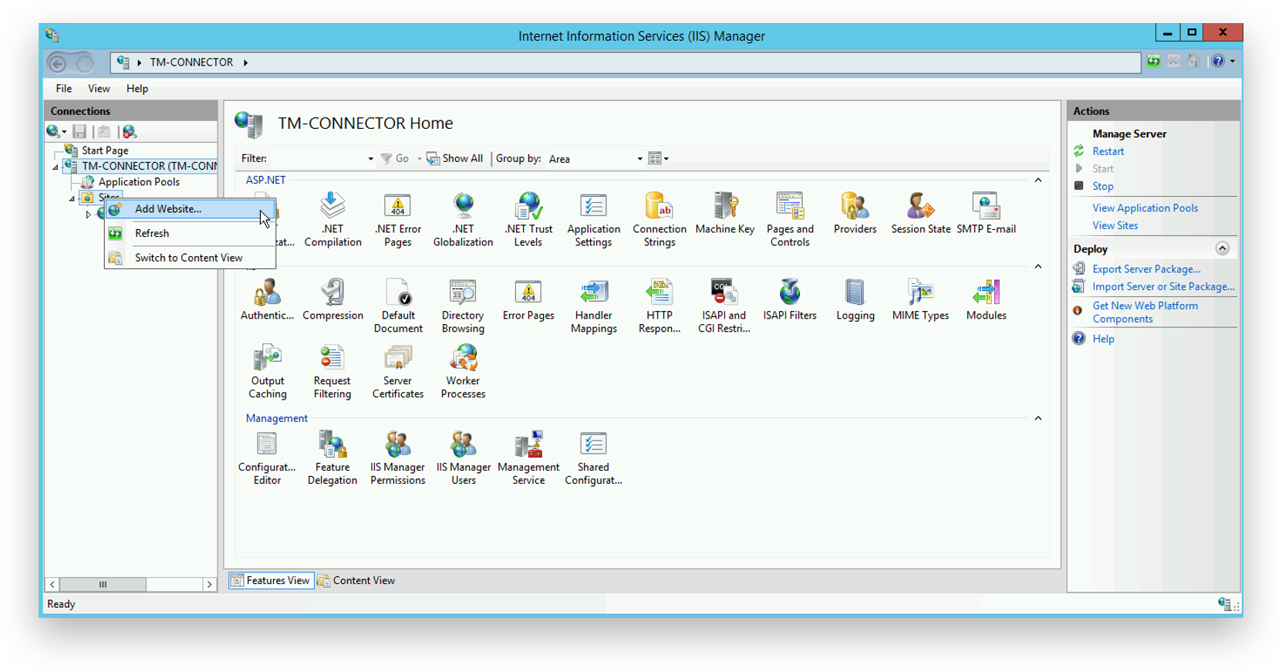This screenshot has height=672, width=1282.
Task: Click Export Server Package link
Action: (x=1146, y=269)
